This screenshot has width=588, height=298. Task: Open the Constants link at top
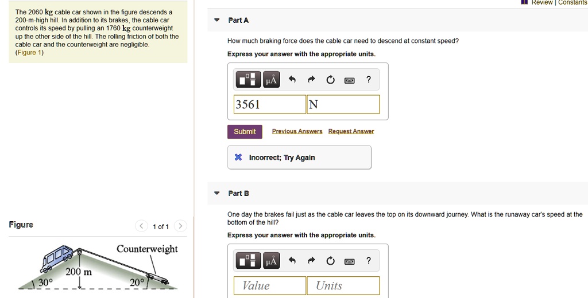572,3
